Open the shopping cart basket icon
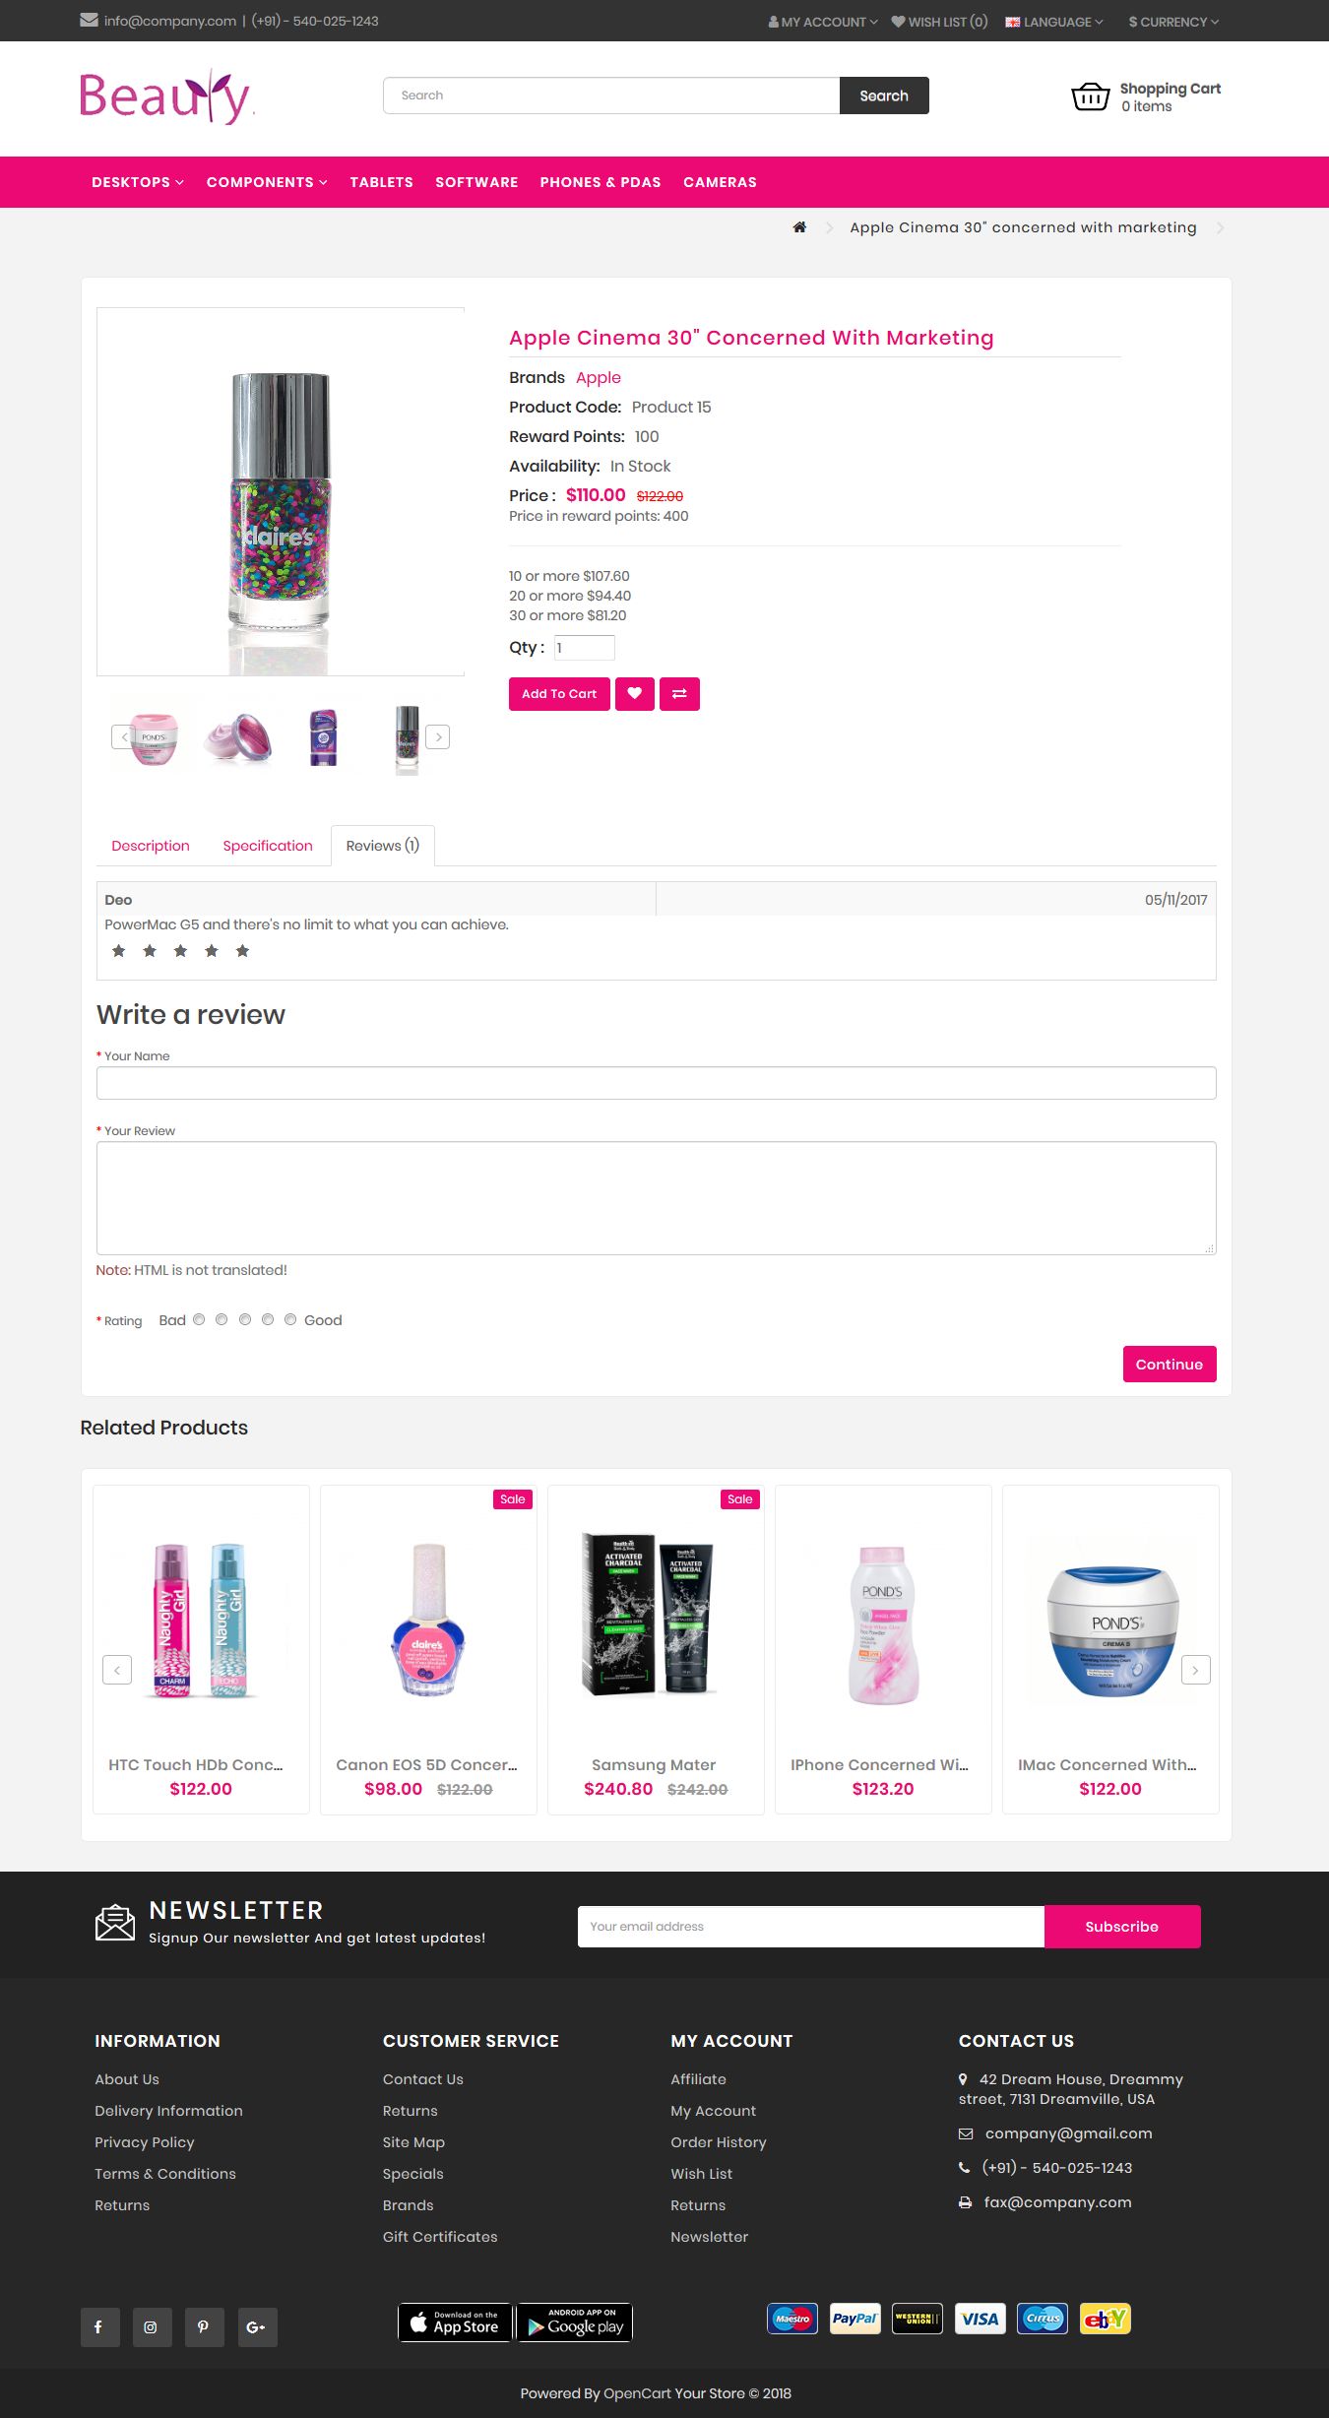This screenshot has width=1329, height=2418. 1090,96
